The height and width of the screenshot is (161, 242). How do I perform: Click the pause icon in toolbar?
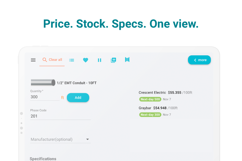pyautogui.click(x=99, y=60)
